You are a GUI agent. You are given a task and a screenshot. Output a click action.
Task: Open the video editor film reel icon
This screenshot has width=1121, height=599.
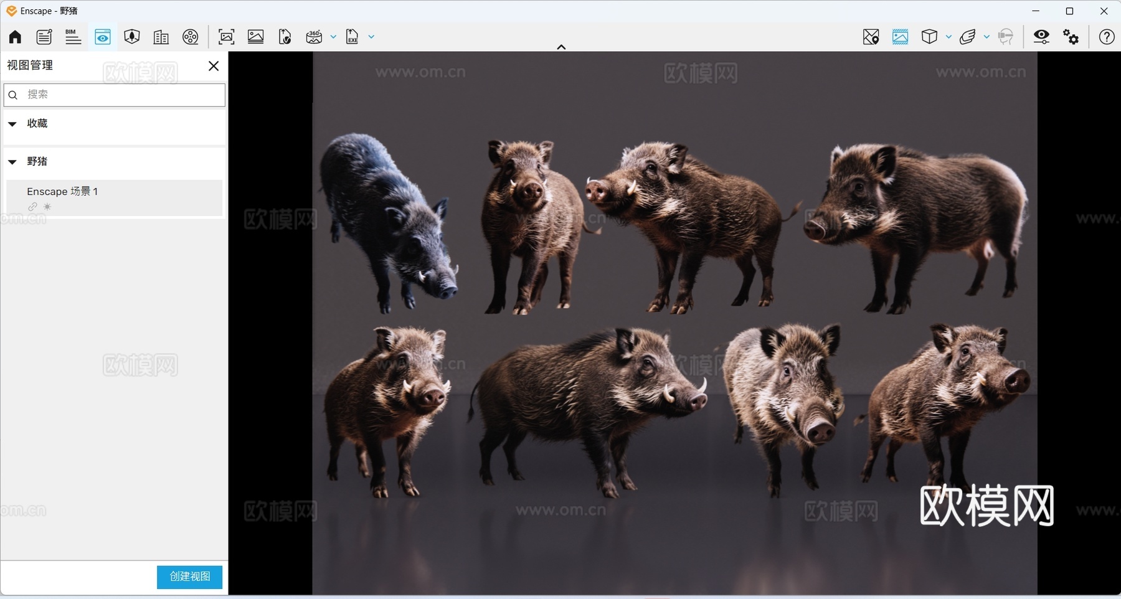191,37
